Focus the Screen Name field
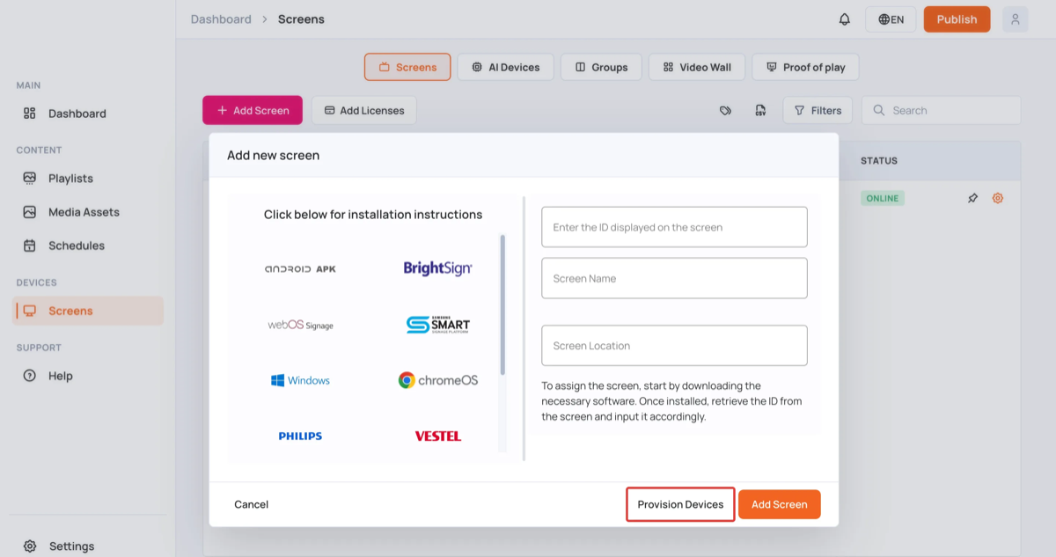Image resolution: width=1056 pixels, height=557 pixels. (x=674, y=278)
